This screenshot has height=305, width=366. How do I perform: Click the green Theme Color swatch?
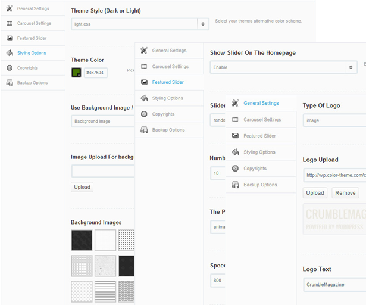76,73
